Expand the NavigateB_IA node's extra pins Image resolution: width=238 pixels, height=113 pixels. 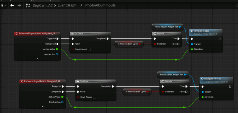[x=43, y=106]
